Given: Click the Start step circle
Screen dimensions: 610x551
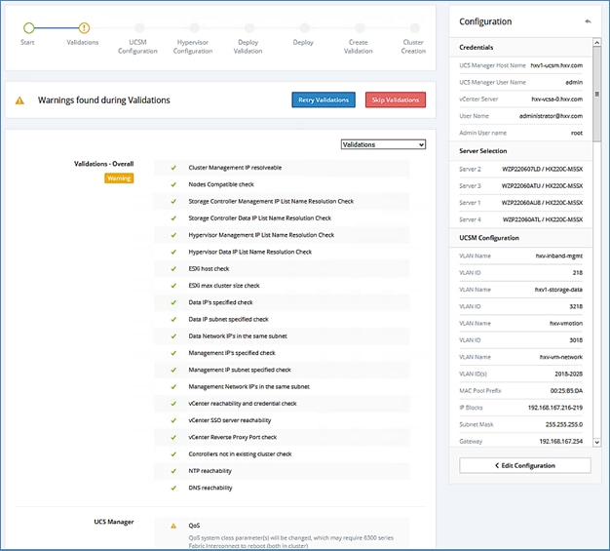Looking at the screenshot, I should point(29,27).
